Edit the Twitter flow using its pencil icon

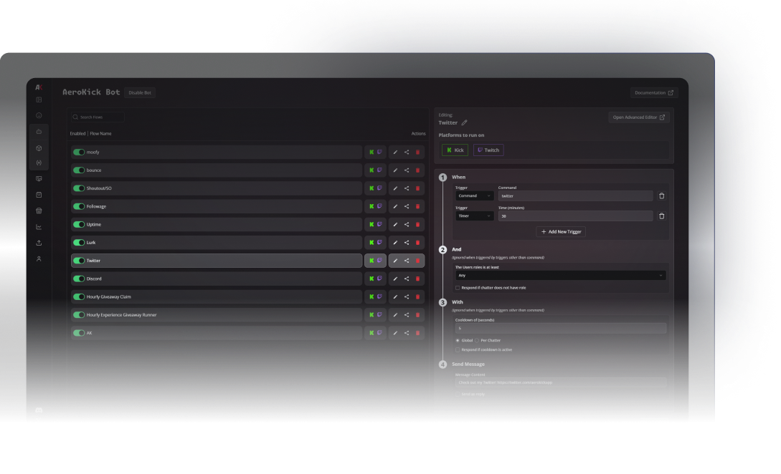[394, 260]
